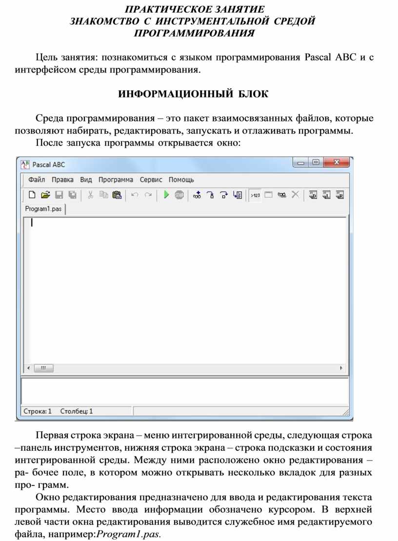Click the Copy icon in toolbar
The image size is (398, 541).
coord(103,195)
